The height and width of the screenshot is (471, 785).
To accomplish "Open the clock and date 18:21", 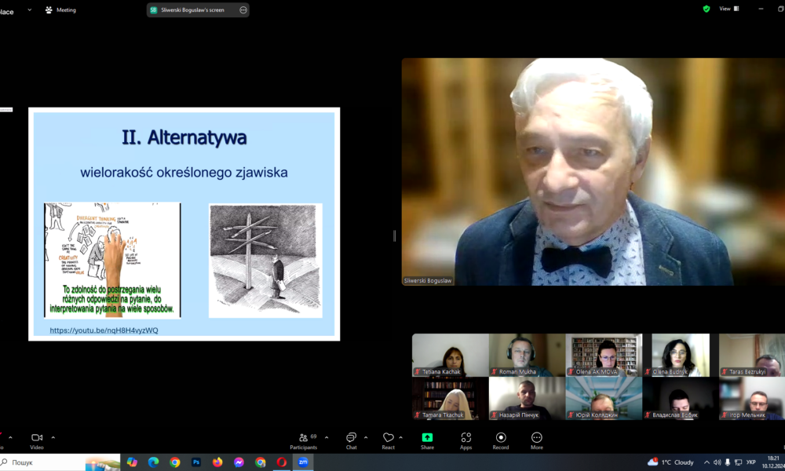I will (773, 462).
